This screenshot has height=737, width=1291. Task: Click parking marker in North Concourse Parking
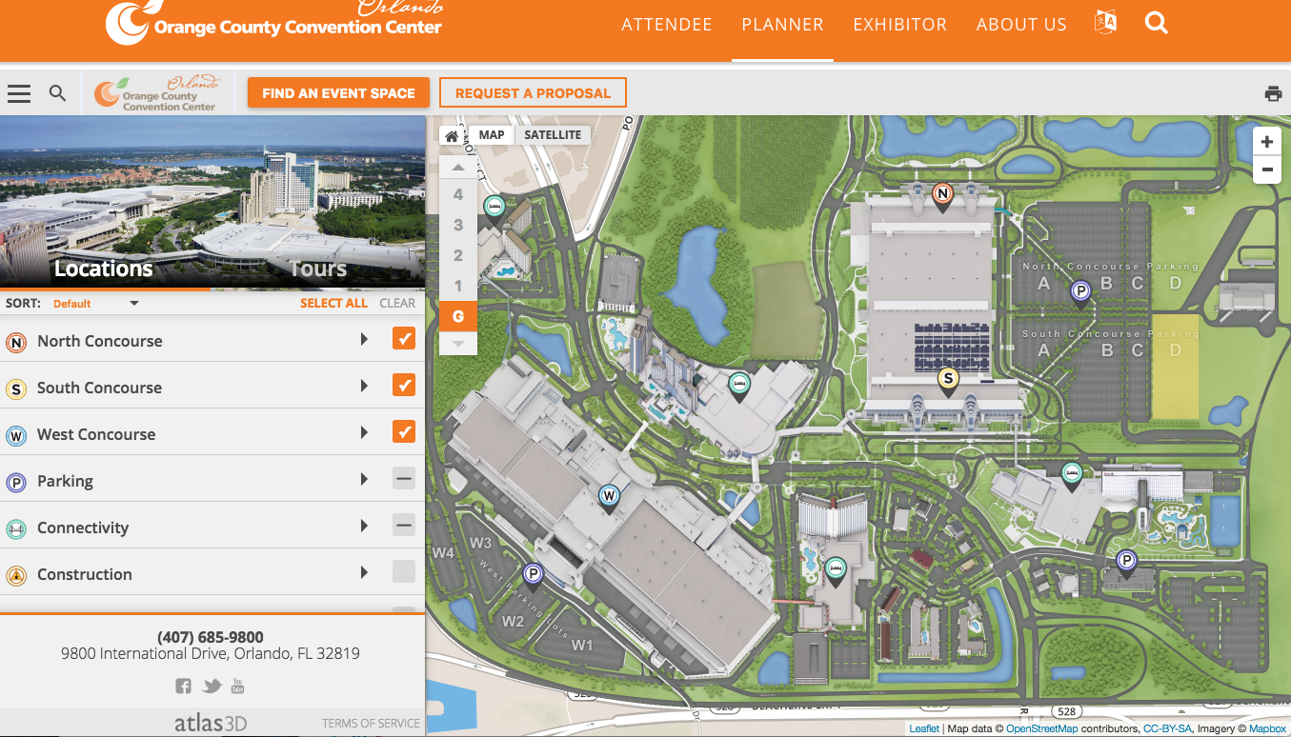pos(1080,293)
